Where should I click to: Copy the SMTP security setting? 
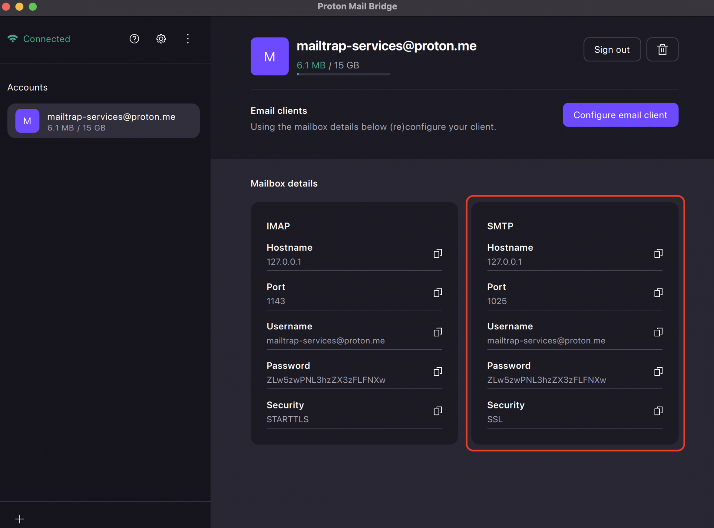[x=658, y=411]
